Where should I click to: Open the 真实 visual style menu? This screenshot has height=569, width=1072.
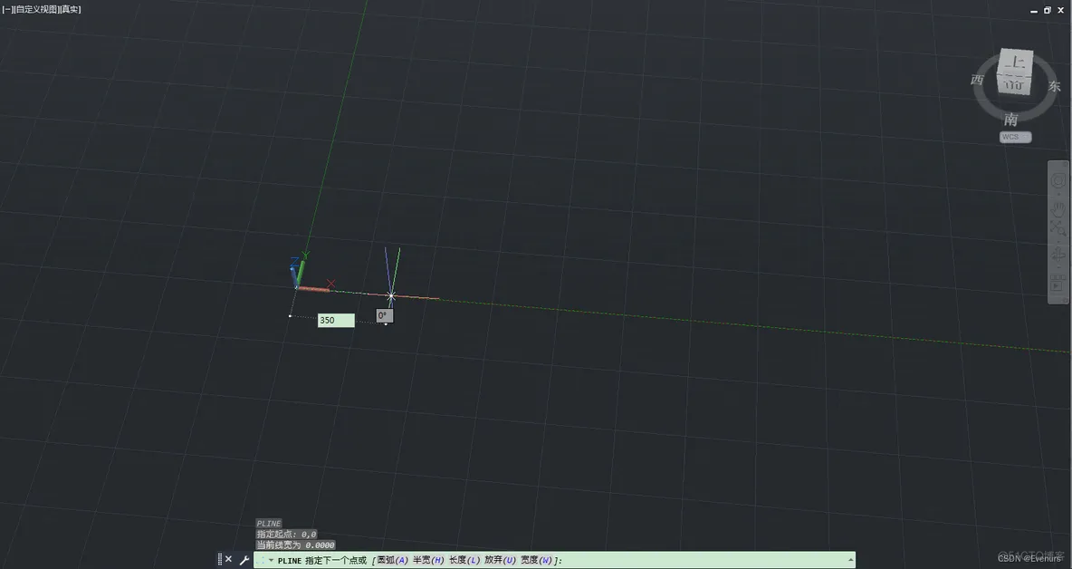tap(71, 10)
